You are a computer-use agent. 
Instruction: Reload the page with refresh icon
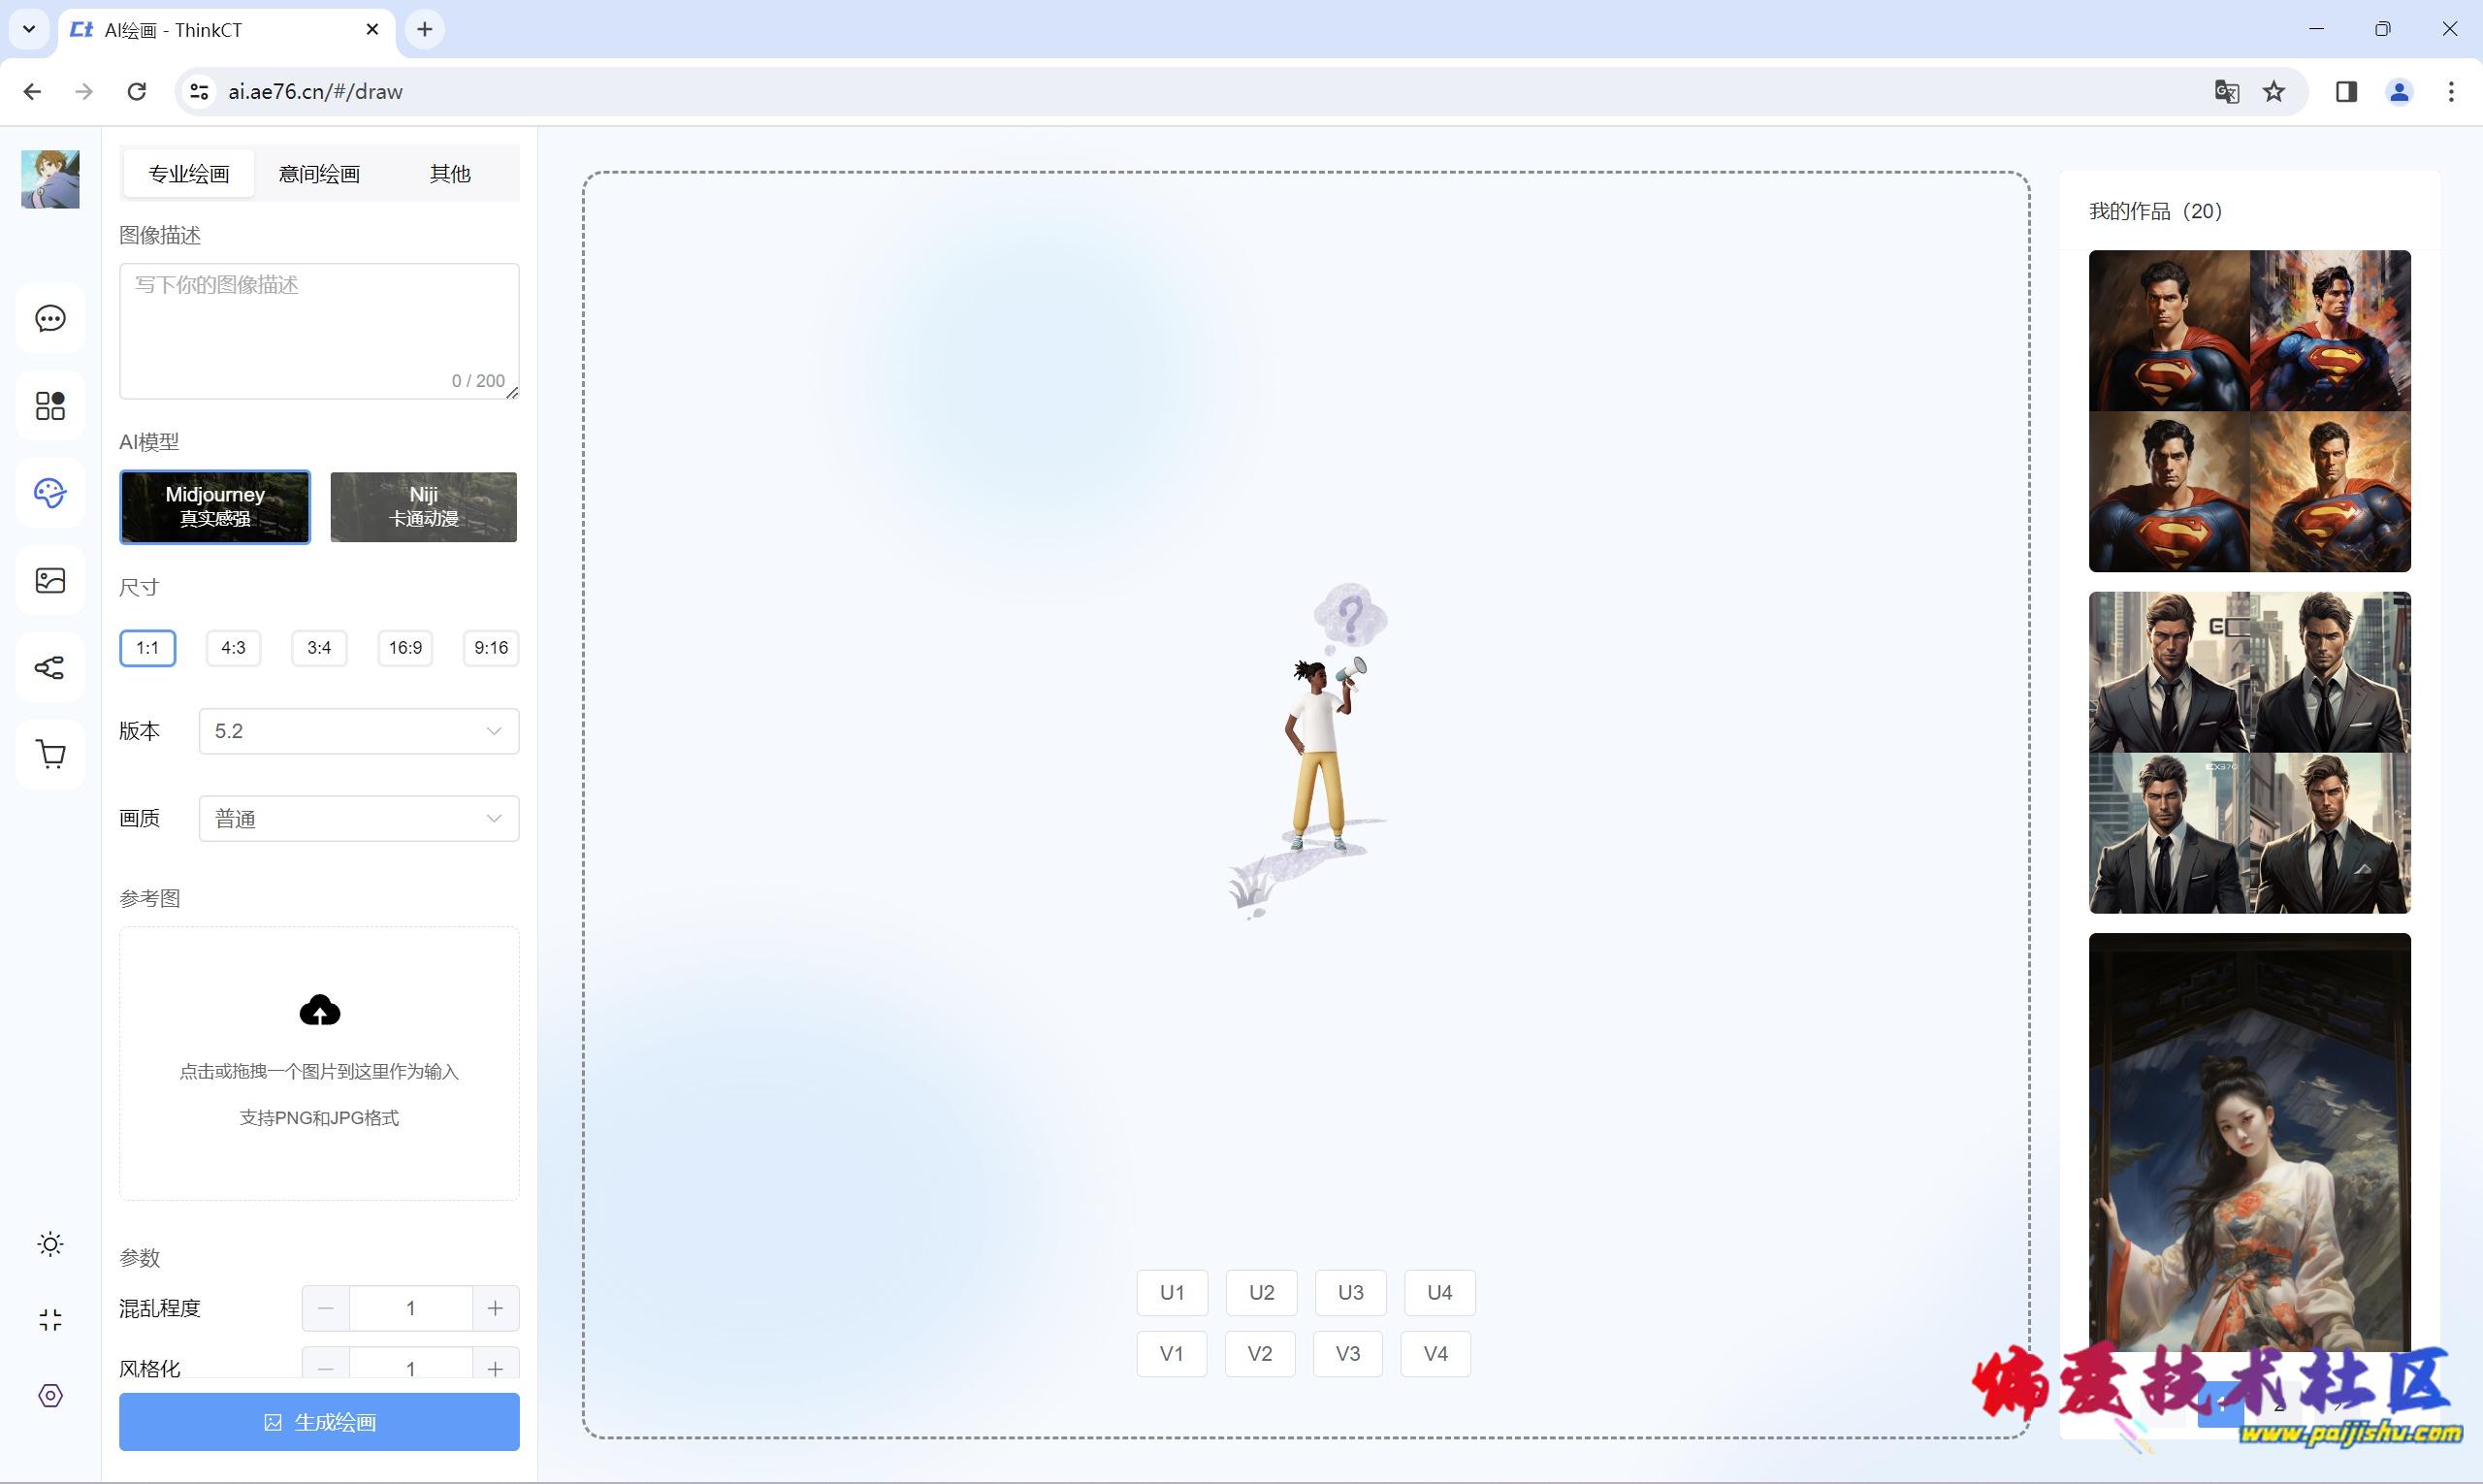(137, 92)
